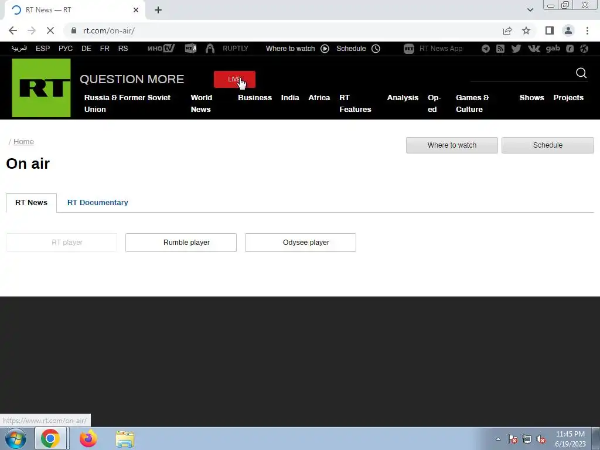
Task: Open the last round social icon in top bar
Action: point(584,49)
